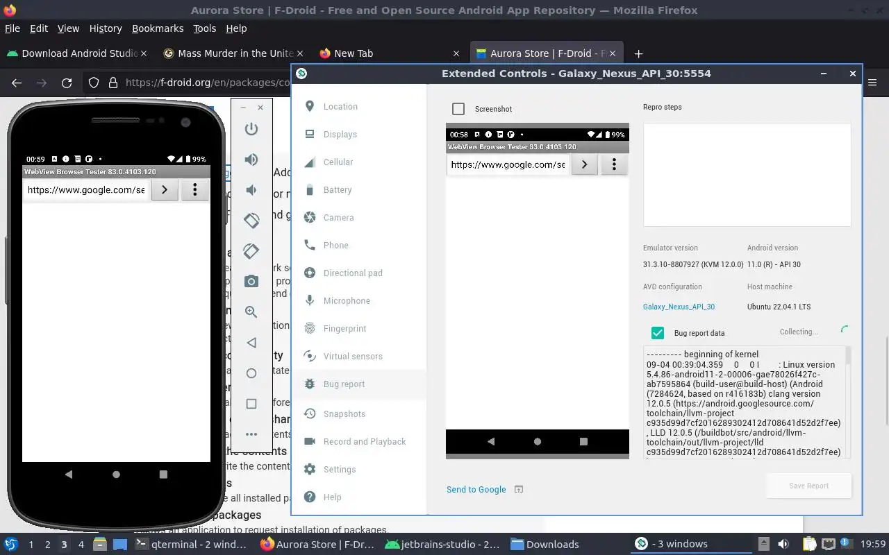Open the Firefox History menu
Viewport: 889px width, 555px height.
(106, 28)
